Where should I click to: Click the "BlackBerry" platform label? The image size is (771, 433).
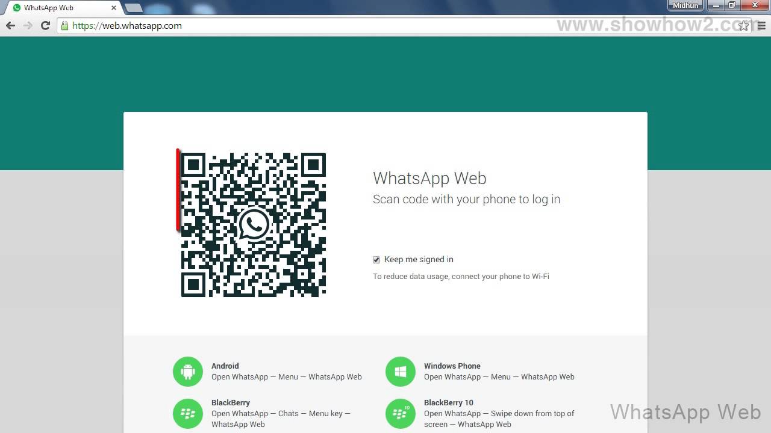coord(231,403)
